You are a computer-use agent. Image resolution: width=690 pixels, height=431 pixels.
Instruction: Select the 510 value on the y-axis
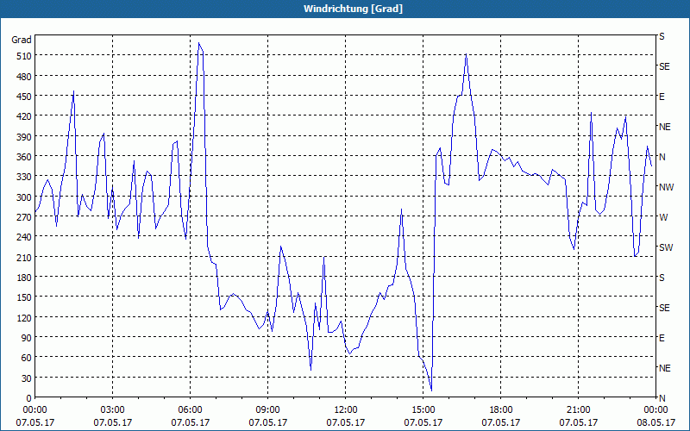point(23,56)
